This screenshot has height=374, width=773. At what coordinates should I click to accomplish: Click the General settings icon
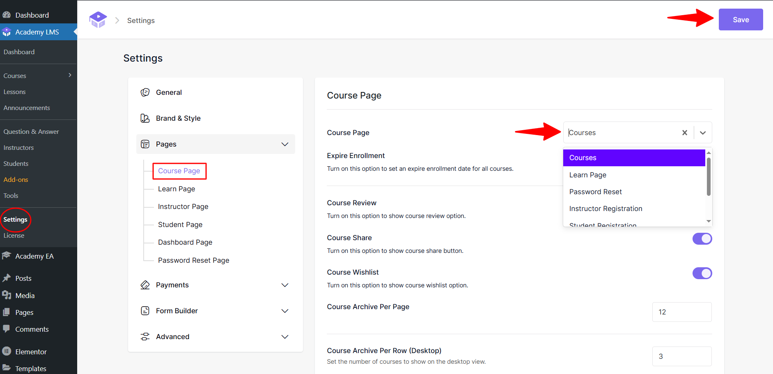pos(145,92)
